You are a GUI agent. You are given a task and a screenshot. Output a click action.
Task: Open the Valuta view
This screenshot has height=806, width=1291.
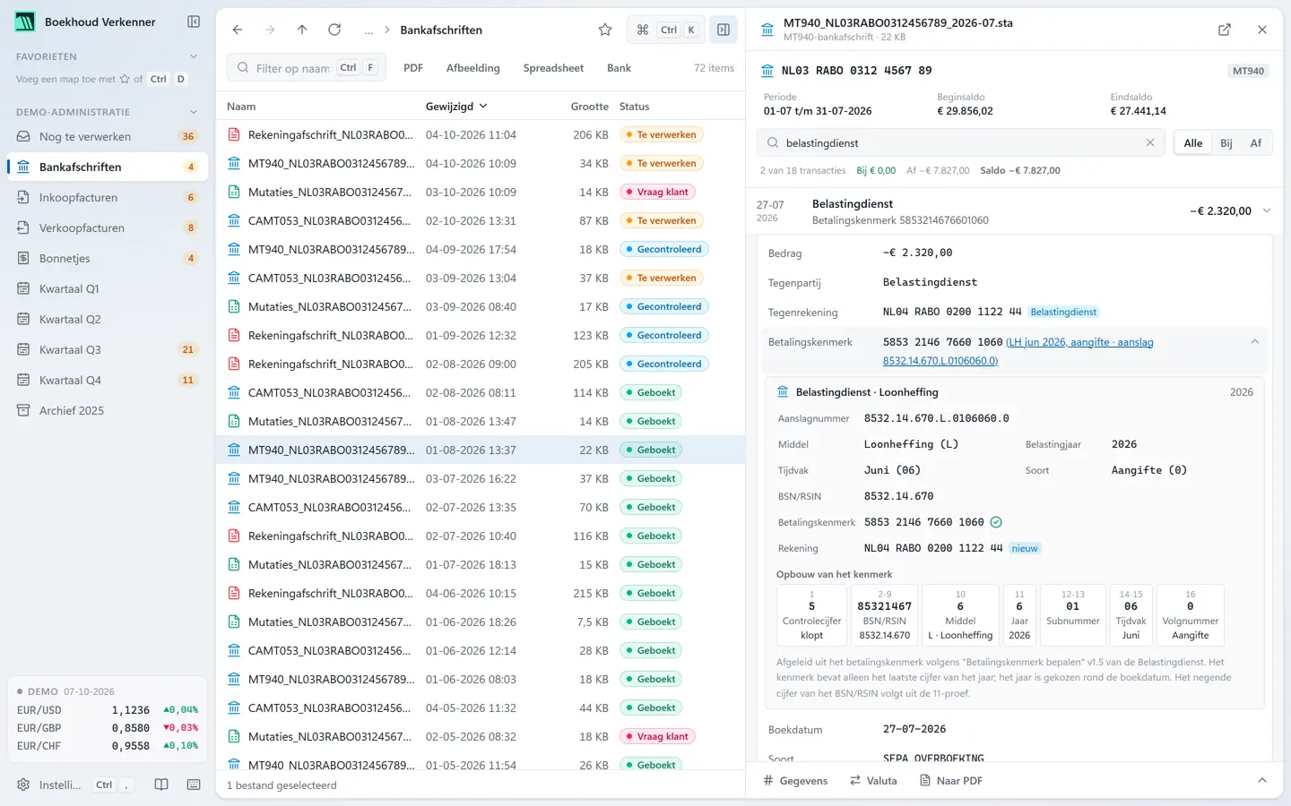(874, 780)
